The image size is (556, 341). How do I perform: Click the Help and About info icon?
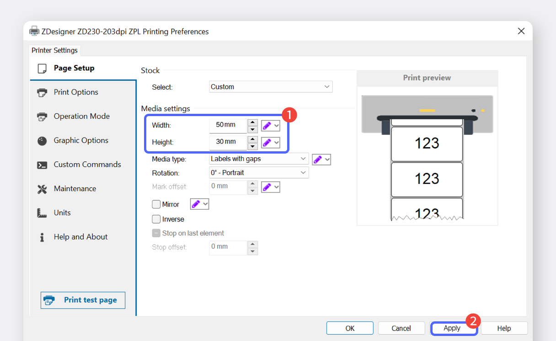pos(42,237)
